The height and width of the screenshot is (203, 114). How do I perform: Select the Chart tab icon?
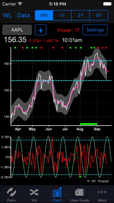pos(57,192)
